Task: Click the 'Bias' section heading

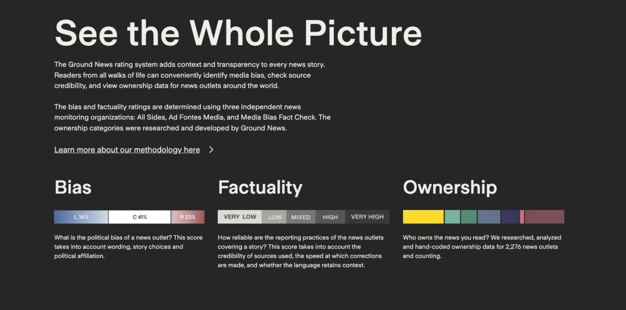Action: tap(73, 188)
